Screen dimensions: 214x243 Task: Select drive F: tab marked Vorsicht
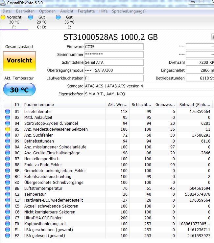(x=14, y=22)
